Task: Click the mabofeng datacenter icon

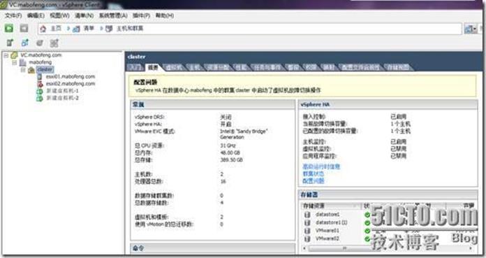Action: tap(23, 62)
